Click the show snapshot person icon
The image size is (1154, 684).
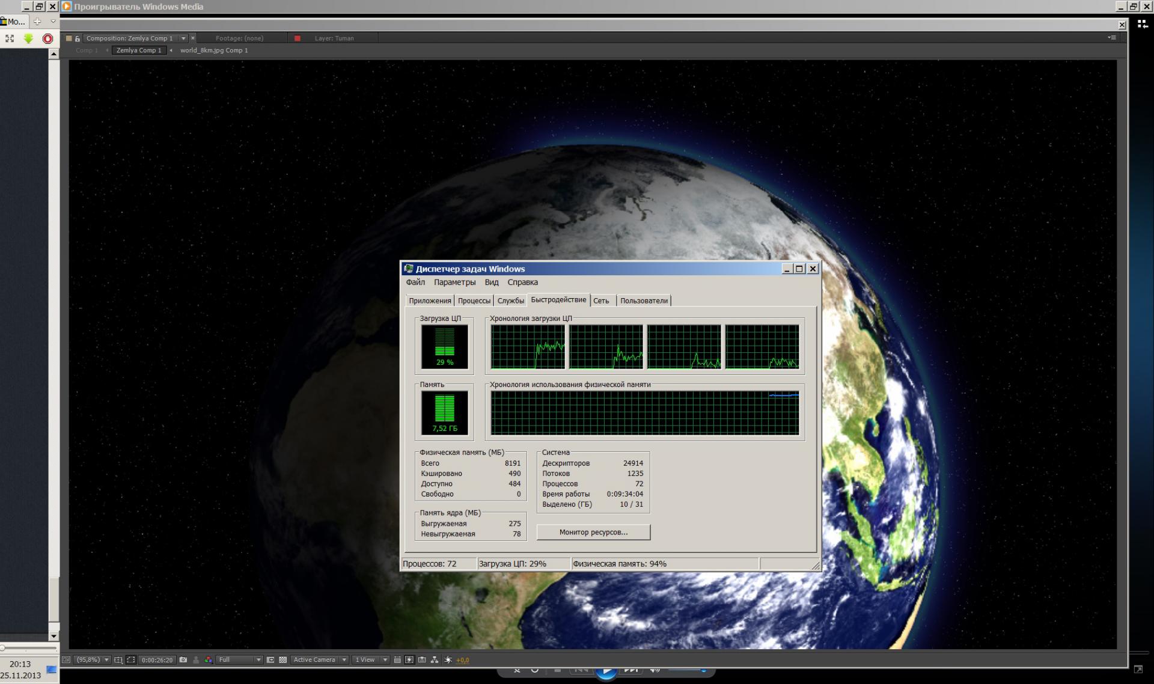(x=196, y=659)
